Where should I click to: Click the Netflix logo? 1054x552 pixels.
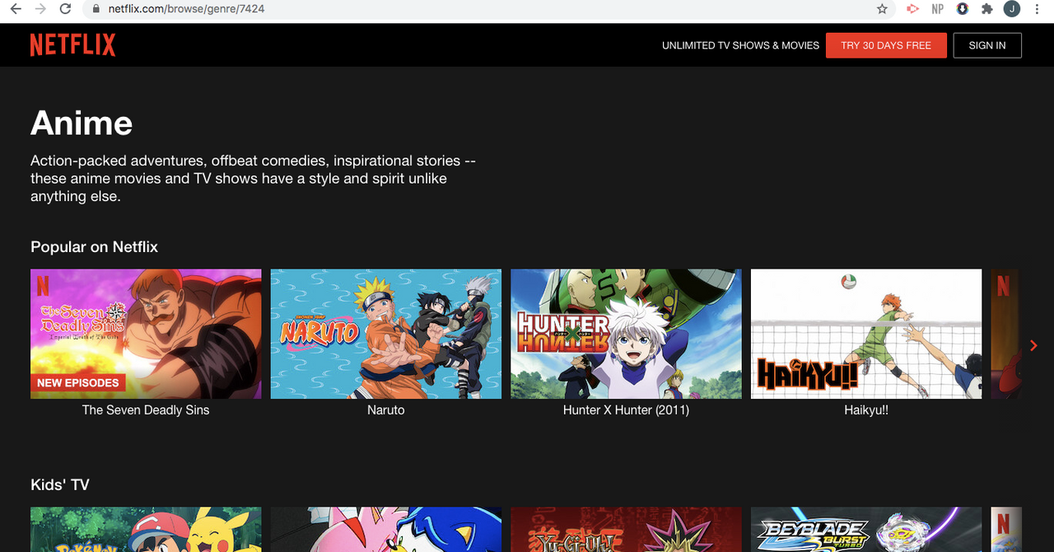pos(72,44)
